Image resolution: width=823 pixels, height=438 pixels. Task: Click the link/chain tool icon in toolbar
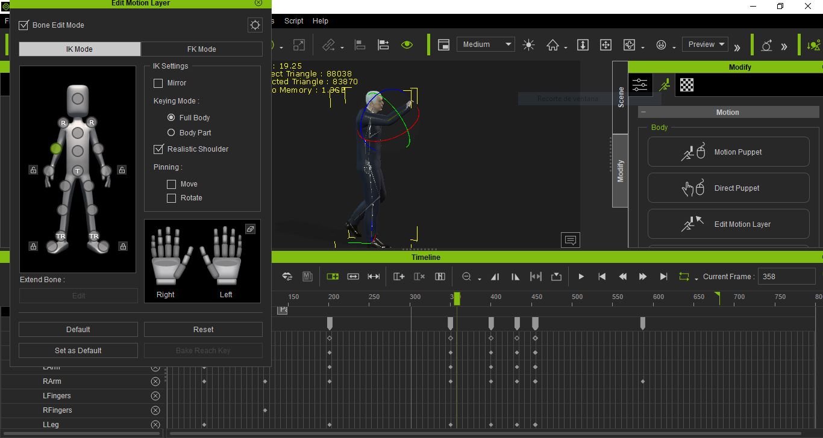tap(329, 45)
